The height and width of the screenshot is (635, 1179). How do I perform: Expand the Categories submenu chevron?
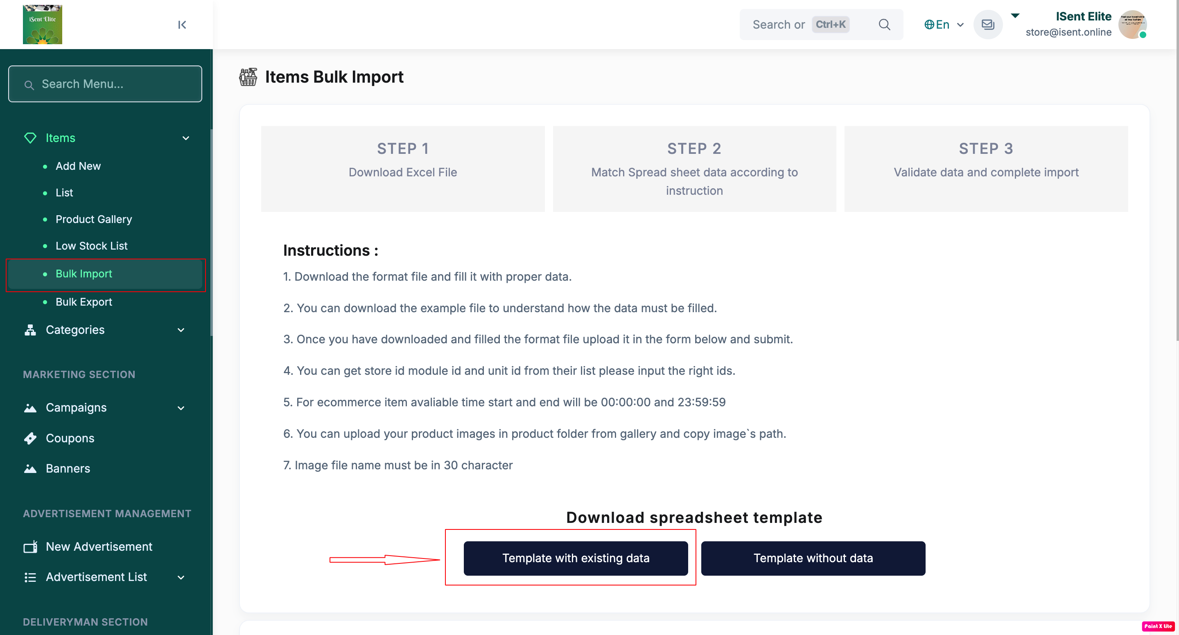[x=181, y=330]
